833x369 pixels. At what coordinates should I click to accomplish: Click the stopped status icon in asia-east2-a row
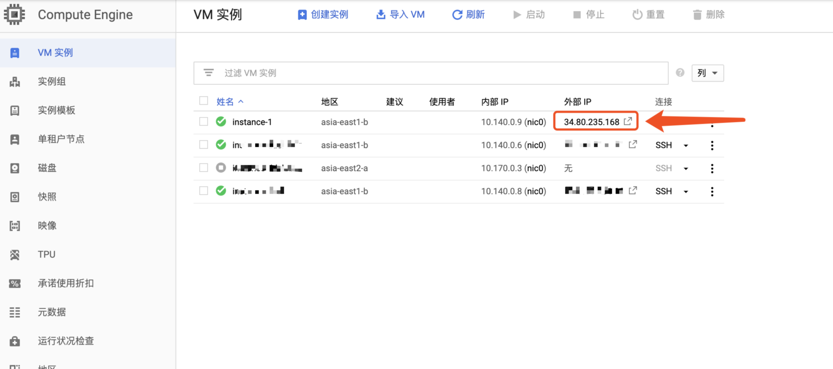click(221, 167)
